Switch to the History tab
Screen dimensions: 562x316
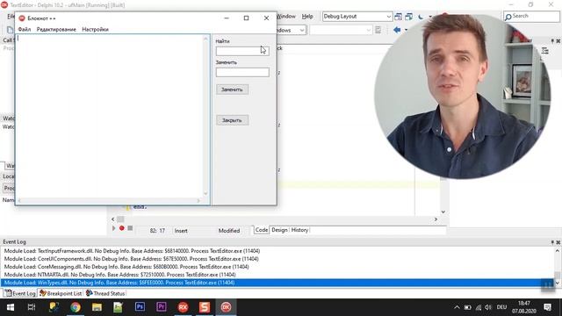click(299, 230)
